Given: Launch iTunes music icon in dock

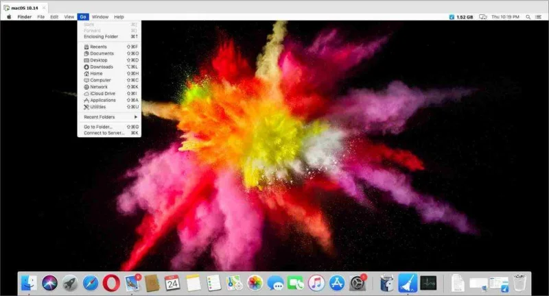Looking at the screenshot, I should pos(316,282).
